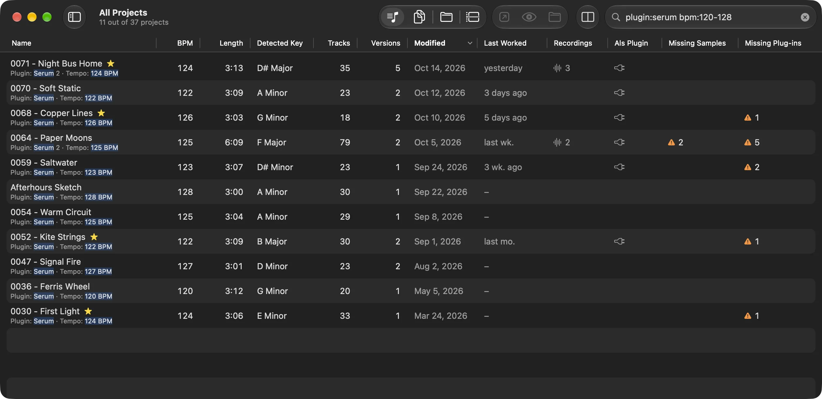
Task: Click the dimmed reveal-in-folder icon
Action: [555, 17]
